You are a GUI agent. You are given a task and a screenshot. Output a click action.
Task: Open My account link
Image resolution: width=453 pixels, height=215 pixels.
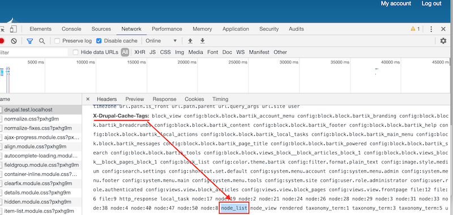point(396,3)
